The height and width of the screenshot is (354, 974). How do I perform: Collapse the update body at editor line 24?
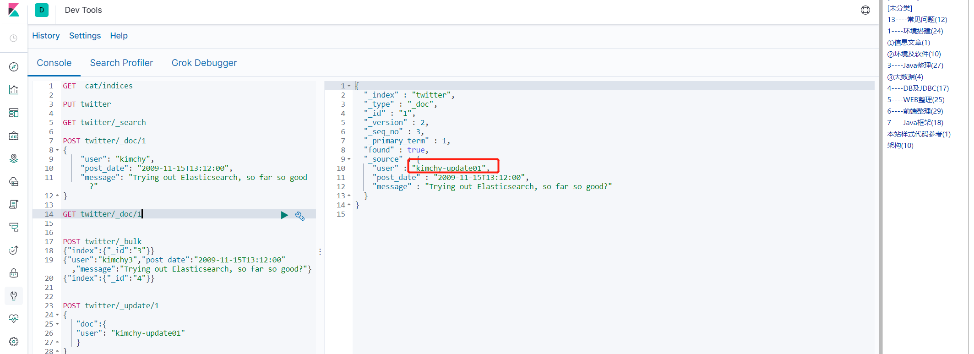(x=57, y=315)
